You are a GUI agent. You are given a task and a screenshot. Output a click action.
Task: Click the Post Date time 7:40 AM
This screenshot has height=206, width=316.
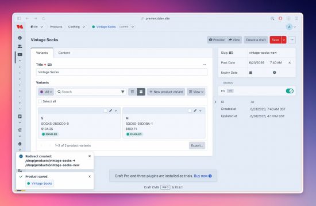point(276,62)
